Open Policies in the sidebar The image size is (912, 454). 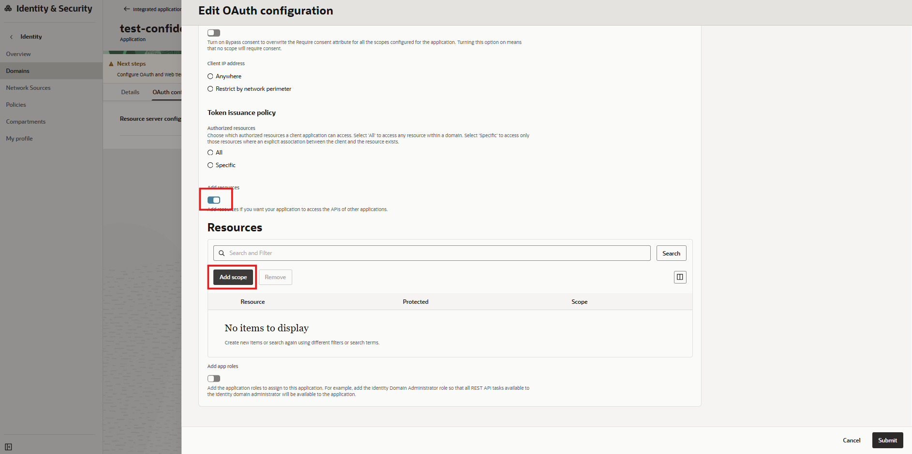coord(16,105)
